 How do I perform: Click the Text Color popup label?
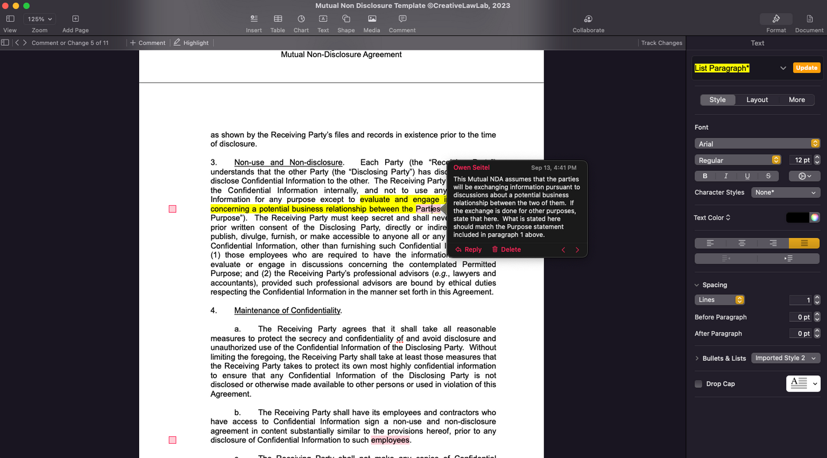713,217
